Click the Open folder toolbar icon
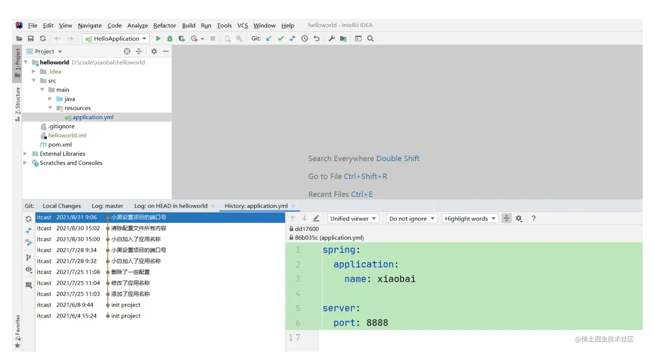This screenshot has height=353, width=654. pos(19,39)
